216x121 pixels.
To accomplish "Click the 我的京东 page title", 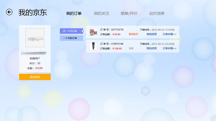I will 33,12.
